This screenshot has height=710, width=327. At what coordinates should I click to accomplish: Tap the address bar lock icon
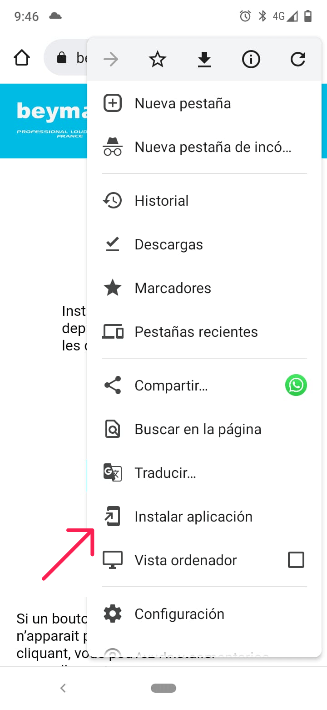(x=61, y=58)
